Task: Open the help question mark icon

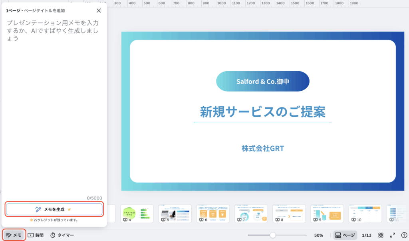Action: click(404, 235)
